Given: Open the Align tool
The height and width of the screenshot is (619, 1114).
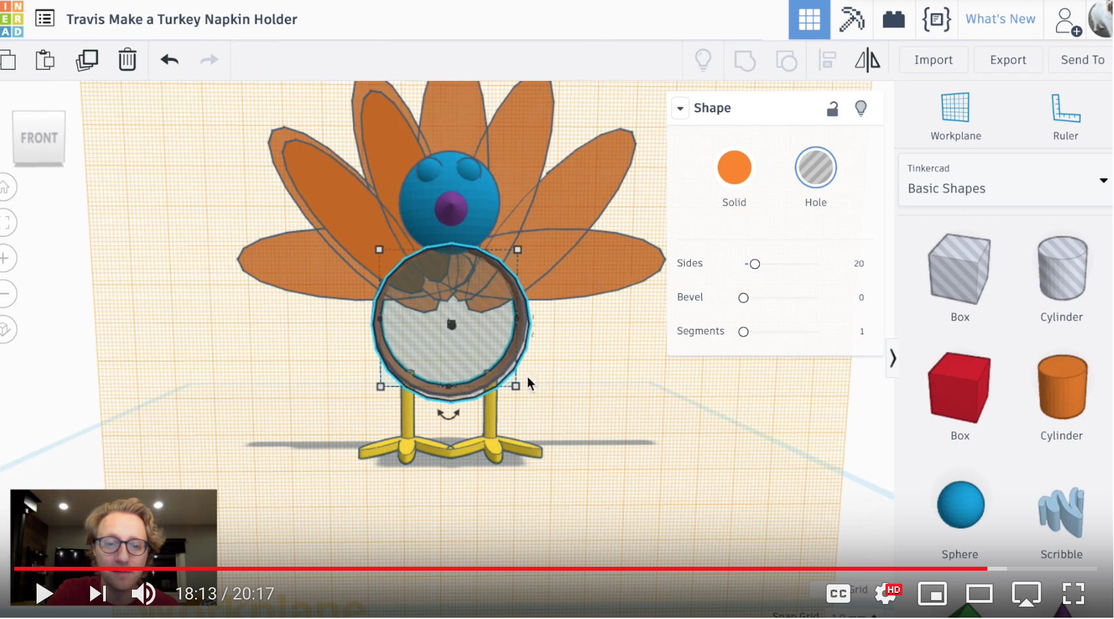Looking at the screenshot, I should pyautogui.click(x=828, y=60).
